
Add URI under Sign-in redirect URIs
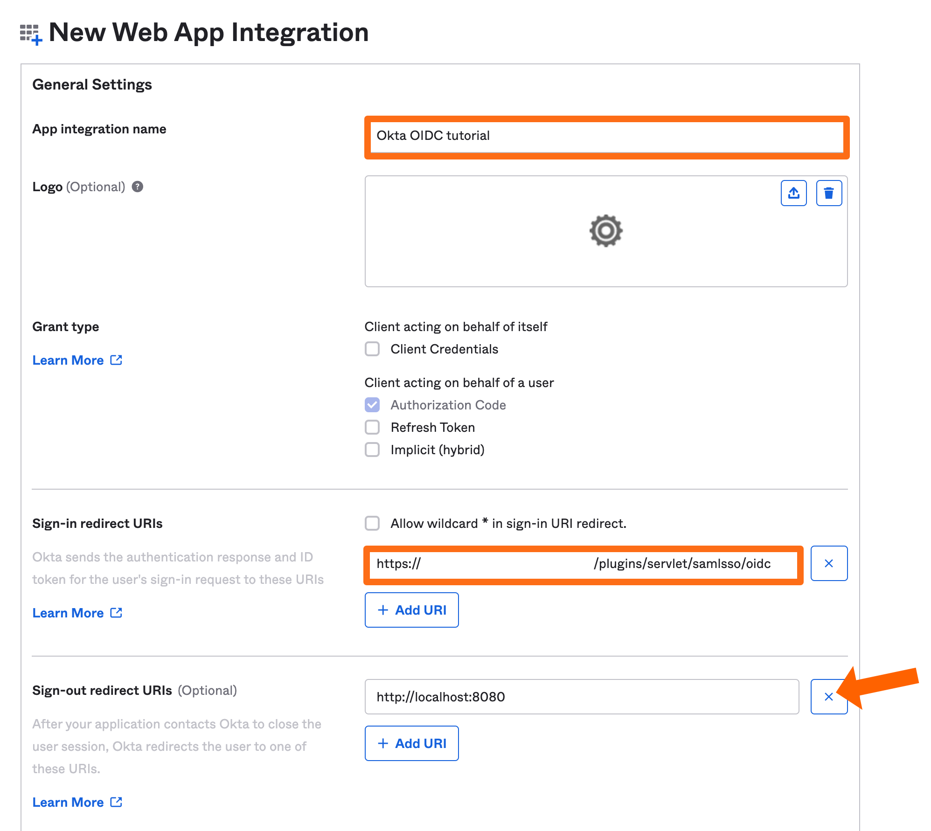[x=412, y=610]
